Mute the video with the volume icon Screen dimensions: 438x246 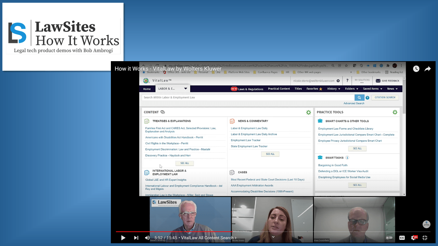(147, 238)
